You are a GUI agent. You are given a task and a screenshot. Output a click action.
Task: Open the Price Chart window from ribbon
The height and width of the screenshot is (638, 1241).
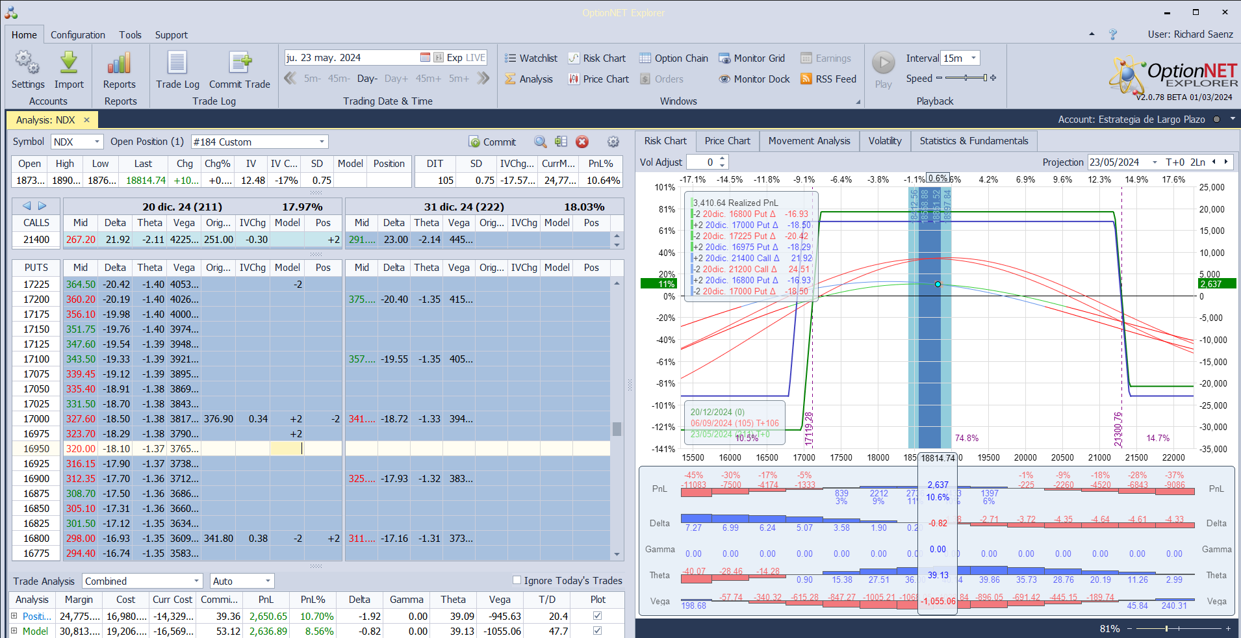coord(598,79)
